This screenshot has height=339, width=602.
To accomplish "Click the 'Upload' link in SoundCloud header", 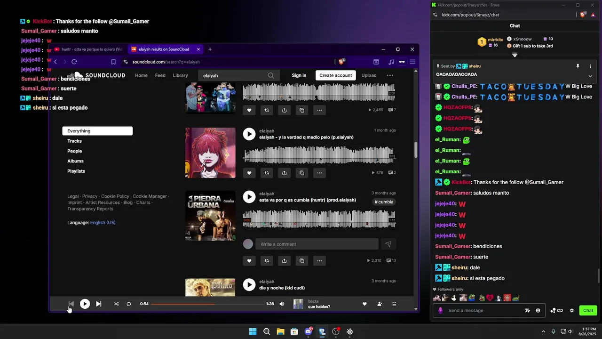I will point(369,75).
